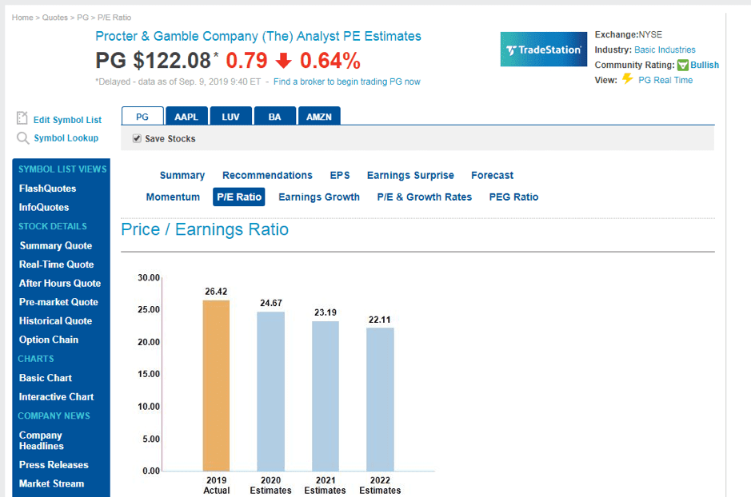Open Interactive Chart in the sidebar
The image size is (751, 497).
(x=57, y=397)
